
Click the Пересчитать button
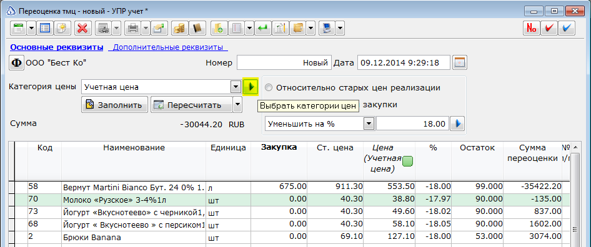[191, 105]
